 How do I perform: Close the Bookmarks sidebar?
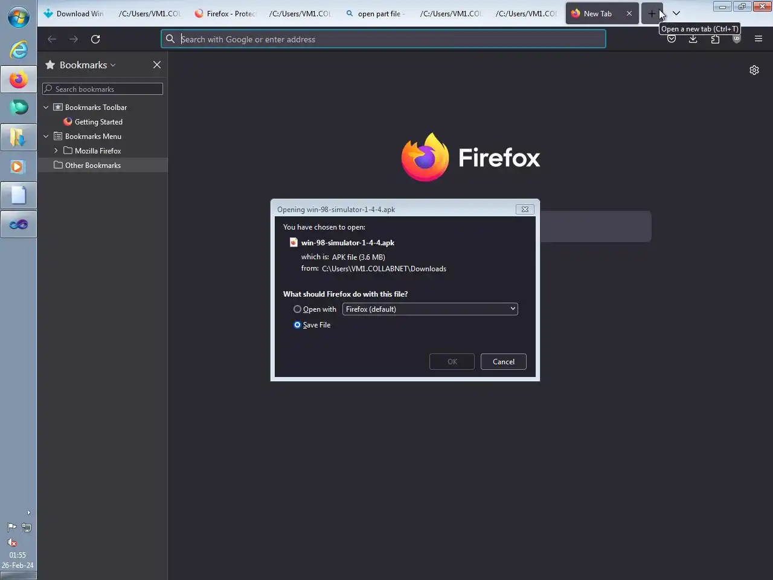click(157, 65)
